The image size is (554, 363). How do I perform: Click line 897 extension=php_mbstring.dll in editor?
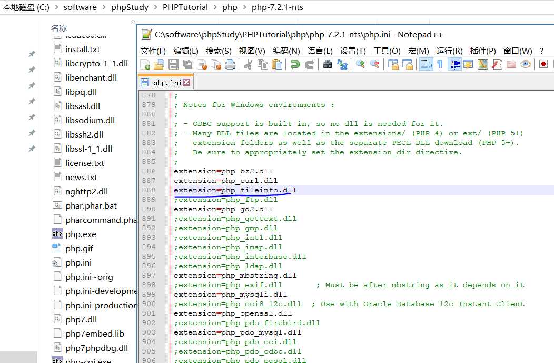(x=235, y=276)
